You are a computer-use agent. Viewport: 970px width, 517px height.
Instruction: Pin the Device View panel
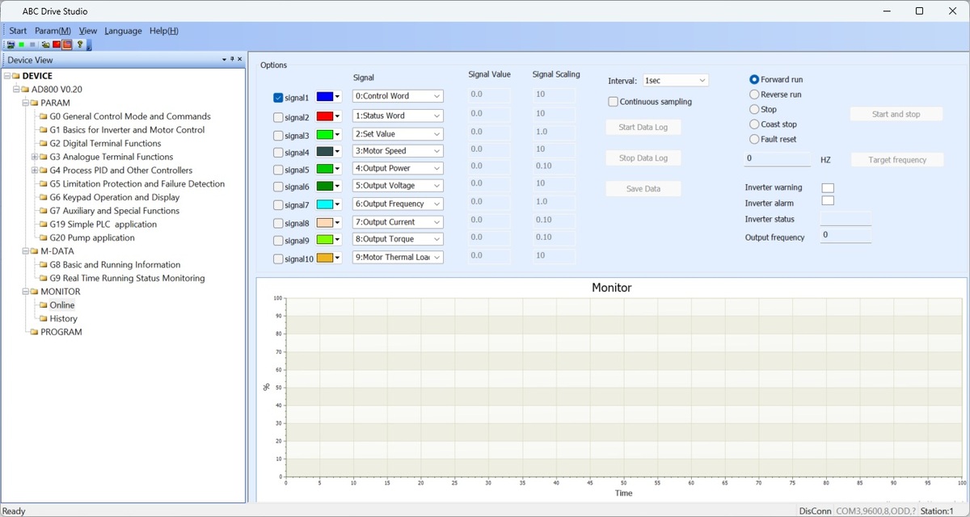232,60
